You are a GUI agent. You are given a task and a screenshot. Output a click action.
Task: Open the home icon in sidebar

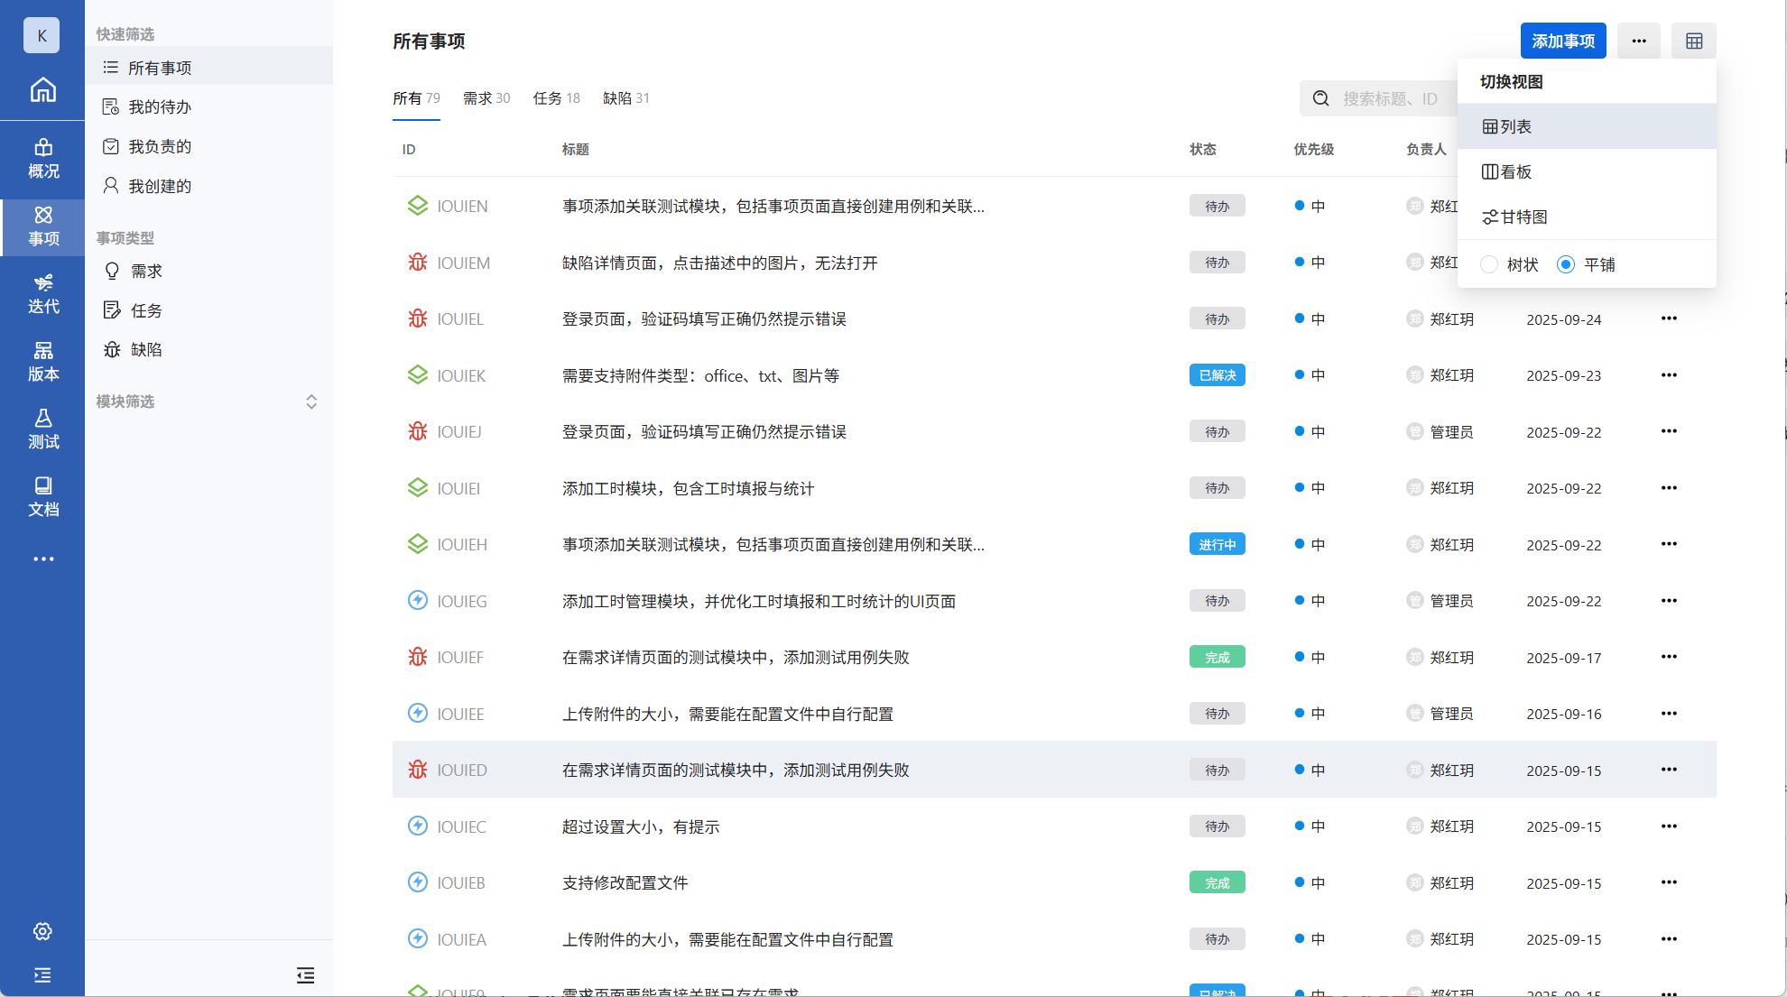click(42, 89)
